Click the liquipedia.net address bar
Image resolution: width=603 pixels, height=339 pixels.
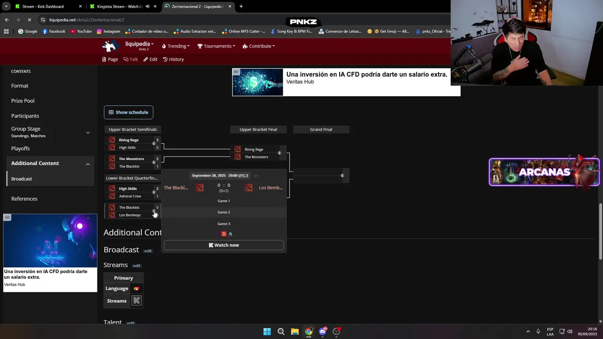[87, 20]
